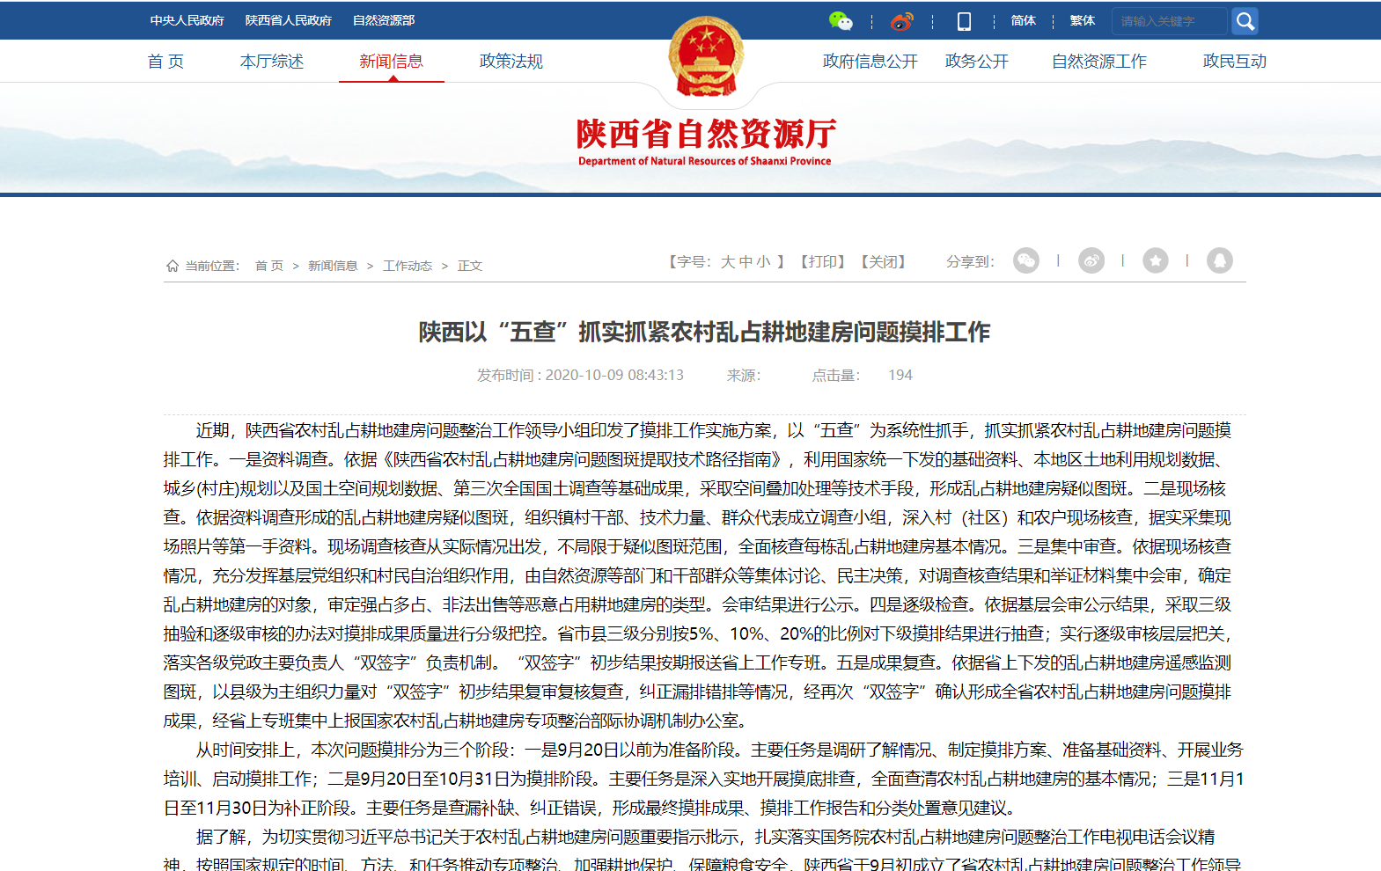Viewport: 1381px width, 871px height.
Task: Click the Department of Natural Resources subtitle
Action: coord(705,161)
